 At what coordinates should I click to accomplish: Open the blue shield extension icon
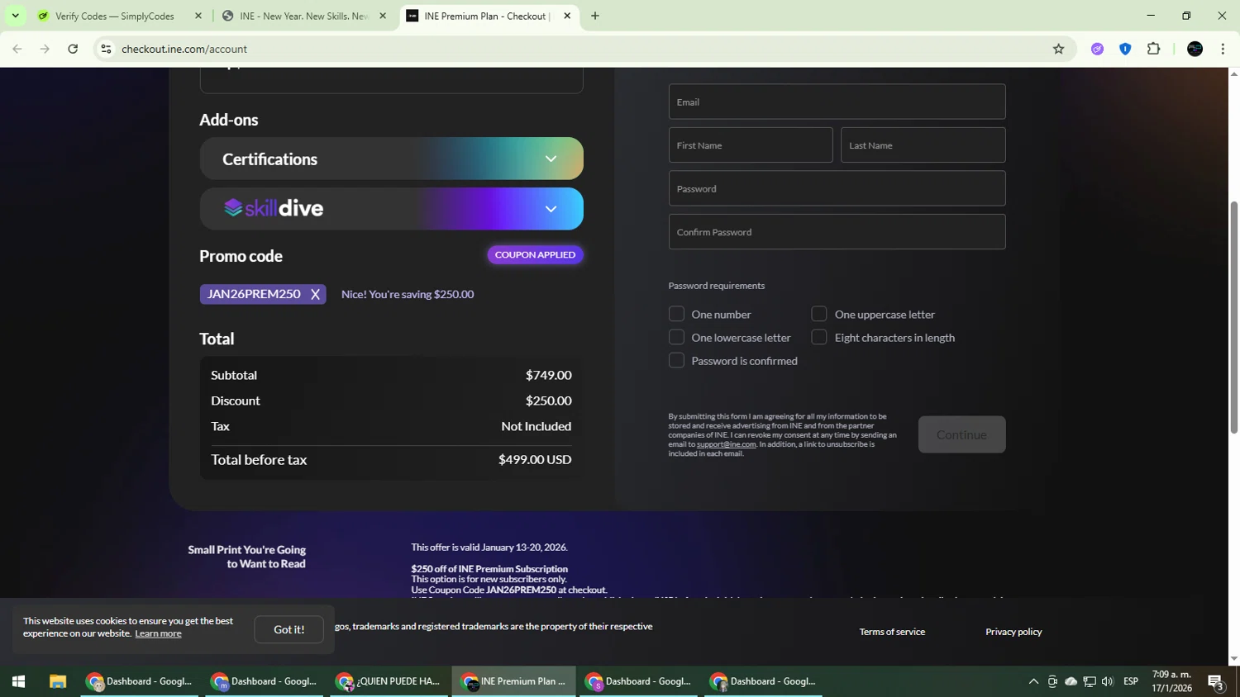1125,49
